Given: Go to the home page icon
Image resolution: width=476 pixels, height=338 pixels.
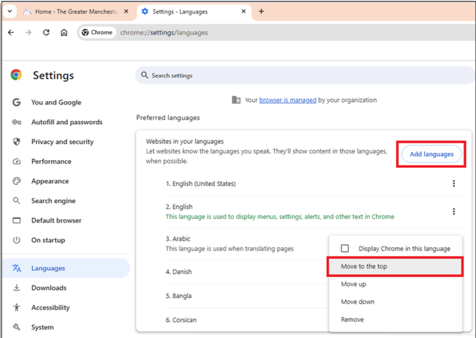Looking at the screenshot, I should [64, 33].
